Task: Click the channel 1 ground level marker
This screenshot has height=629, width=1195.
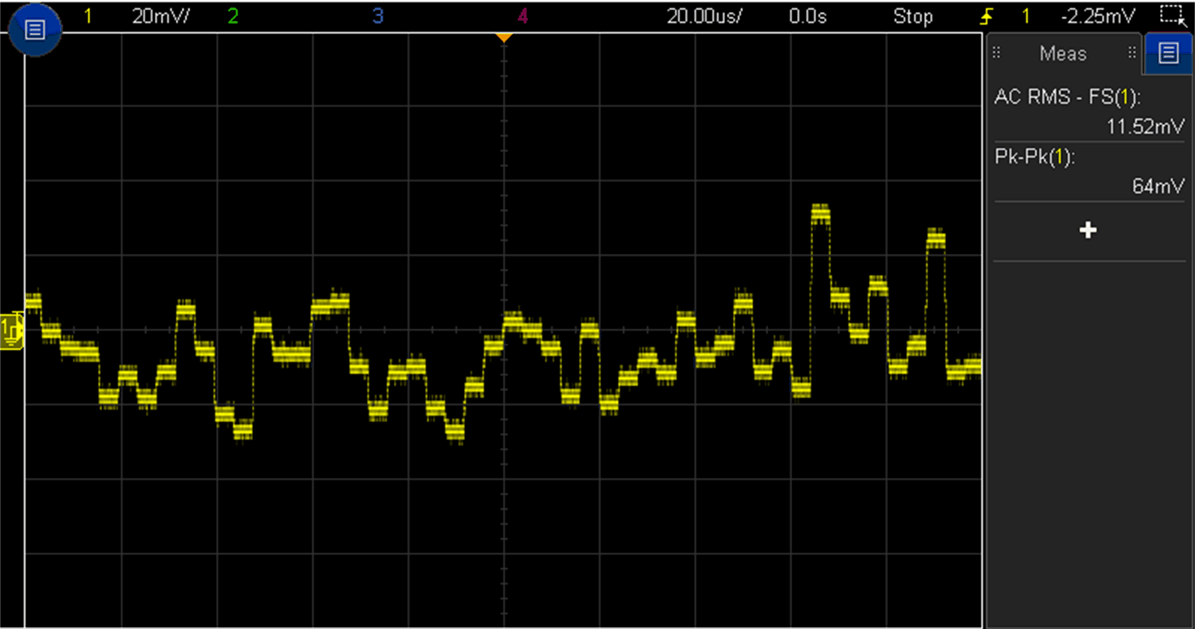Action: [12, 331]
